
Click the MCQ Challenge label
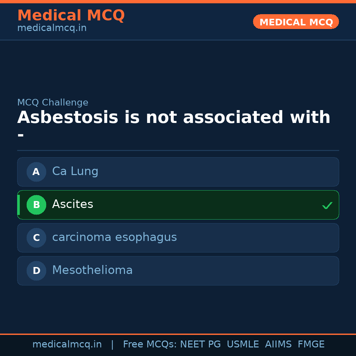(x=53, y=103)
